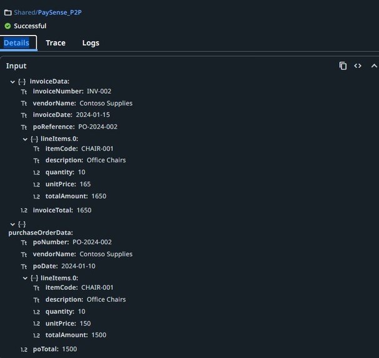Collapse the invoiceData node
379x358 pixels.
(x=12, y=82)
